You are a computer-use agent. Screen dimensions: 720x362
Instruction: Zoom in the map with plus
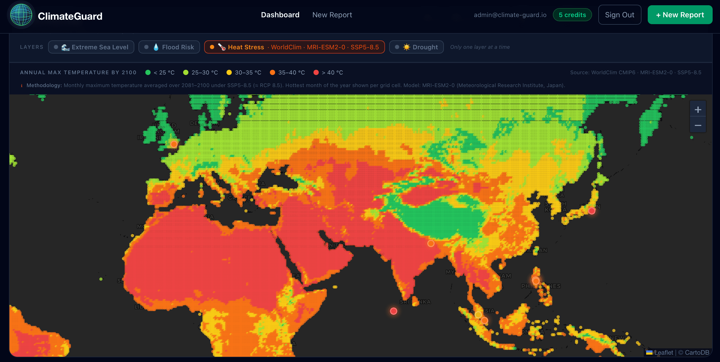click(698, 110)
